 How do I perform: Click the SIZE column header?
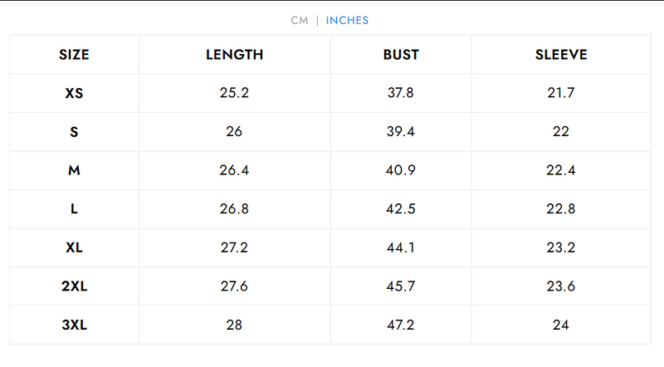click(x=74, y=55)
